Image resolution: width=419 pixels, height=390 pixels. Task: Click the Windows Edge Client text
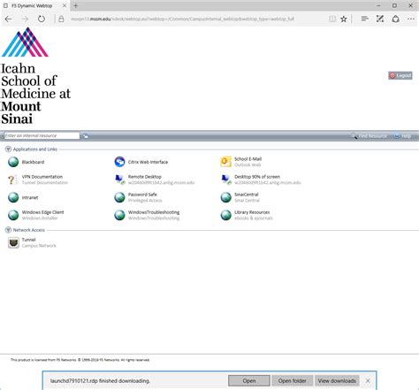click(x=42, y=212)
